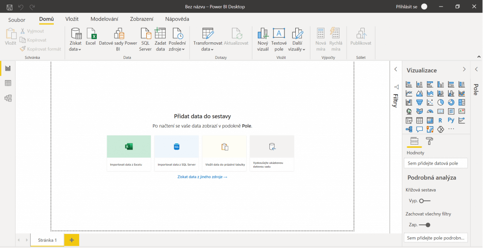Click the Importovat data z Excelu card
Viewport: 483px width, 248px height.
129,153
